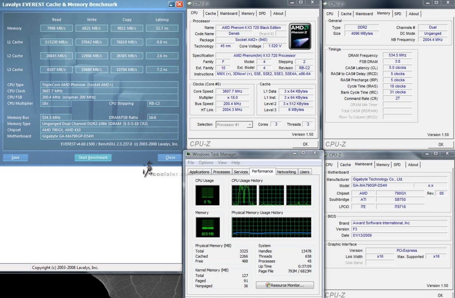Open Services tab in Task Manager

pyautogui.click(x=241, y=172)
